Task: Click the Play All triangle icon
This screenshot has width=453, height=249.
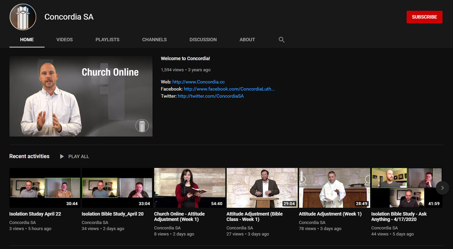Action: click(x=62, y=156)
